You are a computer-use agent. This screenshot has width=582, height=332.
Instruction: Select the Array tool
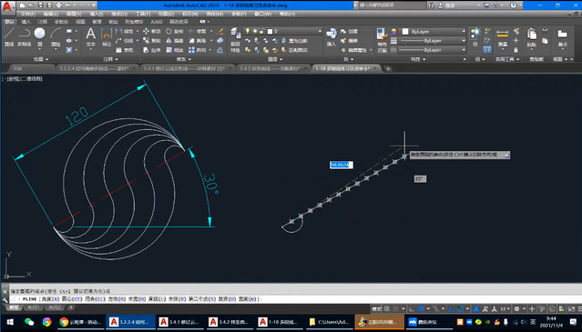197,50
